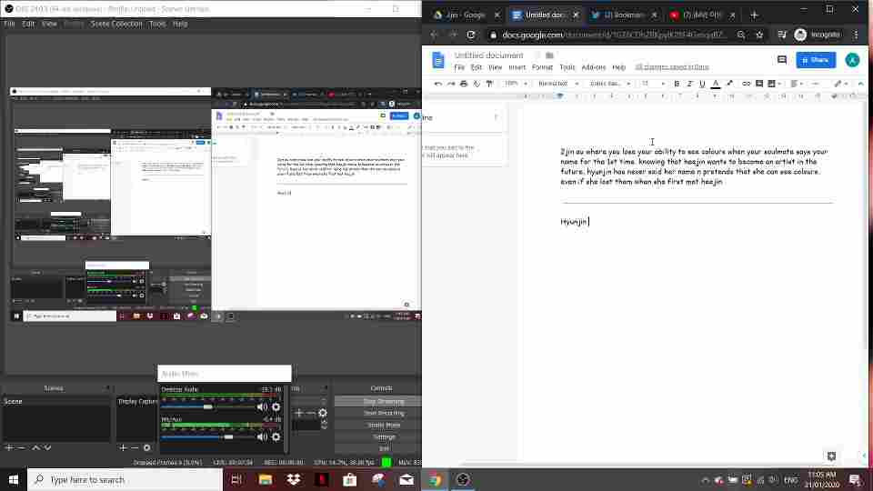Click the Print icon in Docs toolbar
This screenshot has width=873, height=491.
click(x=464, y=84)
